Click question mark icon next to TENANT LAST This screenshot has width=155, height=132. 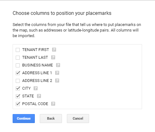(53, 57)
